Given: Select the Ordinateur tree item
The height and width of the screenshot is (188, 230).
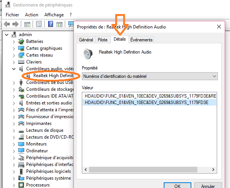Looking at the screenshot, I should 37,151.
